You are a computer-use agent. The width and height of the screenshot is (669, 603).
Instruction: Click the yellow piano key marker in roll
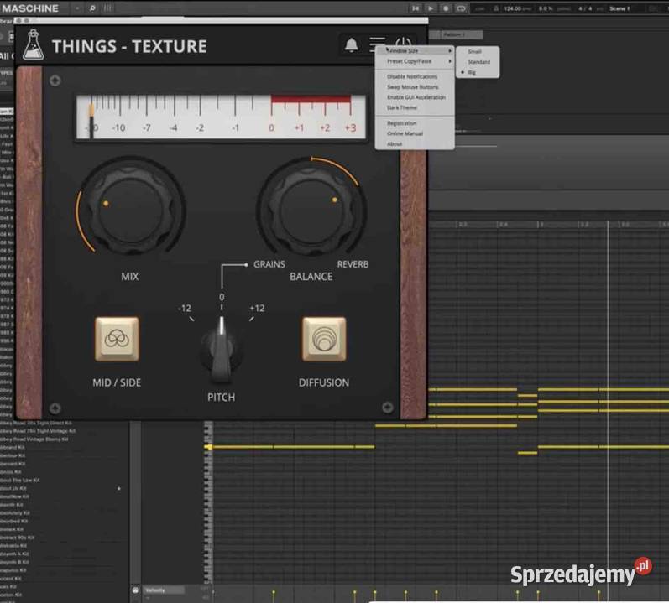coord(209,447)
